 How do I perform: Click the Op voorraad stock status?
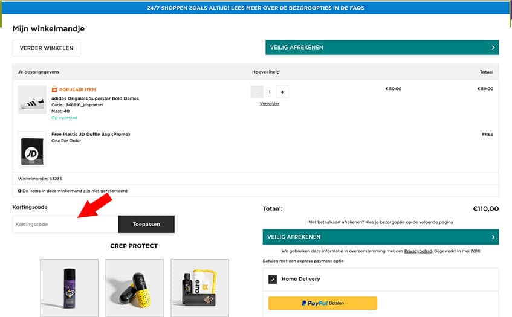click(x=64, y=117)
